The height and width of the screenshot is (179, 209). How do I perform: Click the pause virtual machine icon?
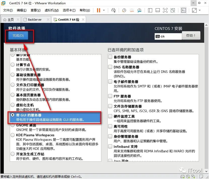tap(99, 10)
